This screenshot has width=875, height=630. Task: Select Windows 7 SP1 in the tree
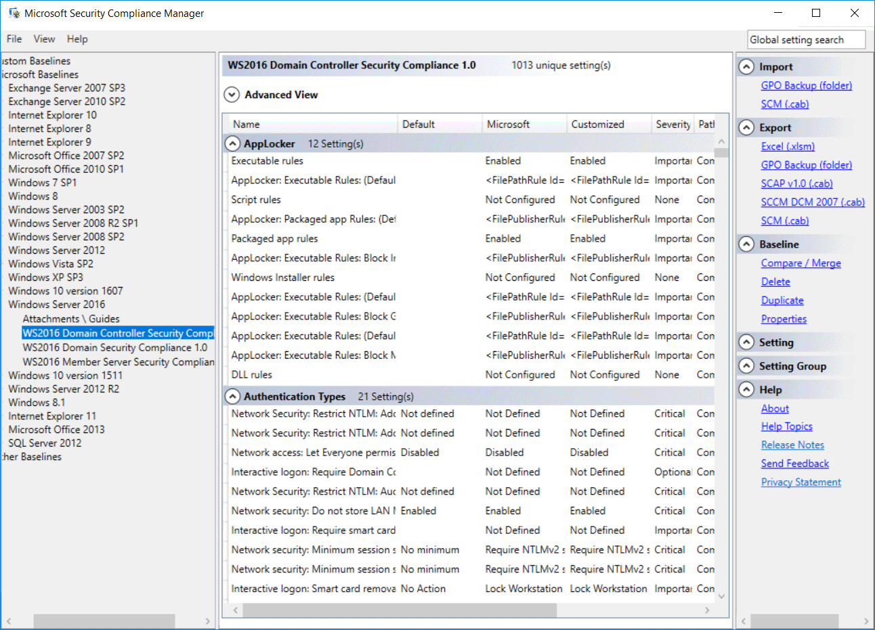pyautogui.click(x=42, y=183)
